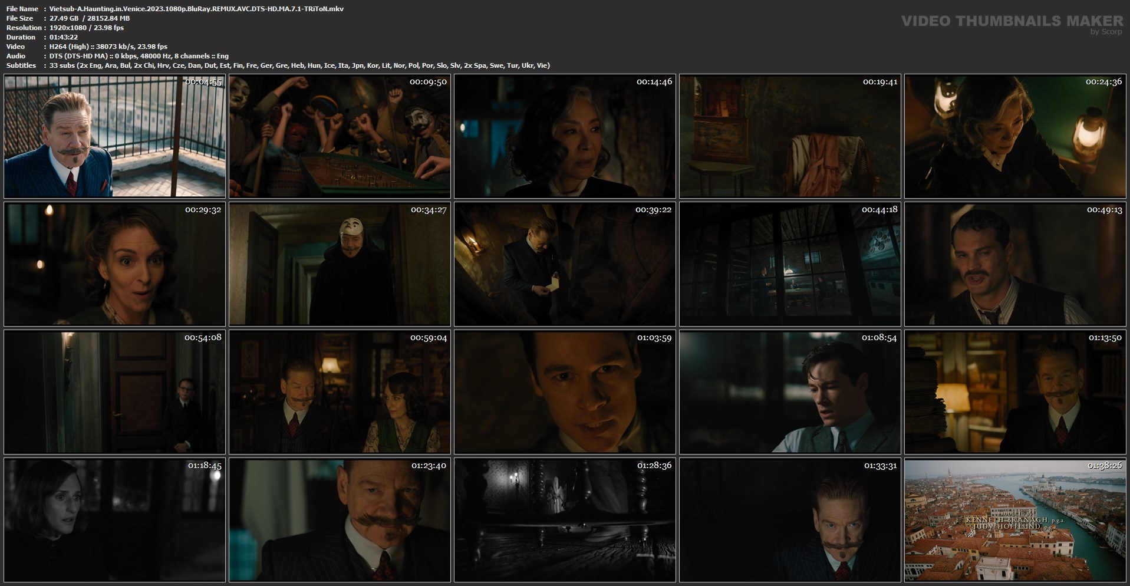The height and width of the screenshot is (586, 1130).
Task: Click the Resolution label
Action: [24, 28]
